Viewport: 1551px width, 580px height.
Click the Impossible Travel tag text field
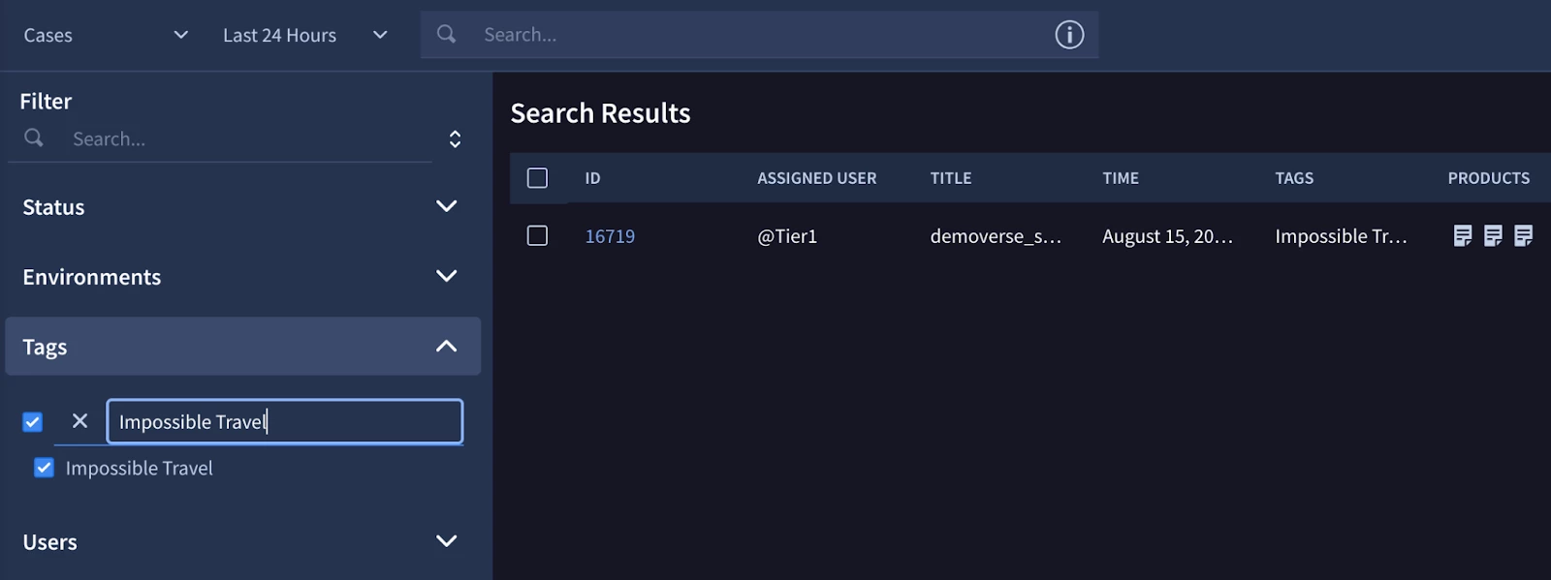(x=285, y=421)
